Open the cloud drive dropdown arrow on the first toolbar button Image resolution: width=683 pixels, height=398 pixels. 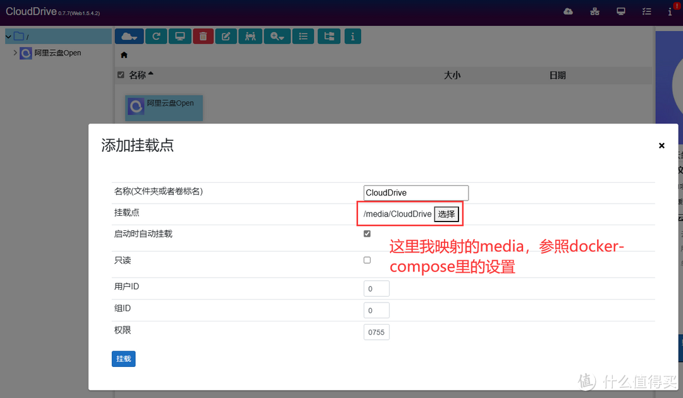click(135, 36)
